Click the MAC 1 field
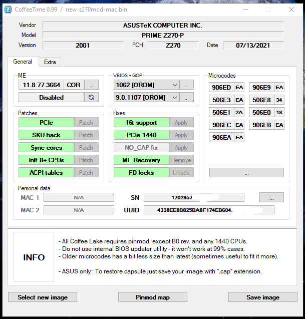This screenshot has width=305, height=319. point(79,197)
